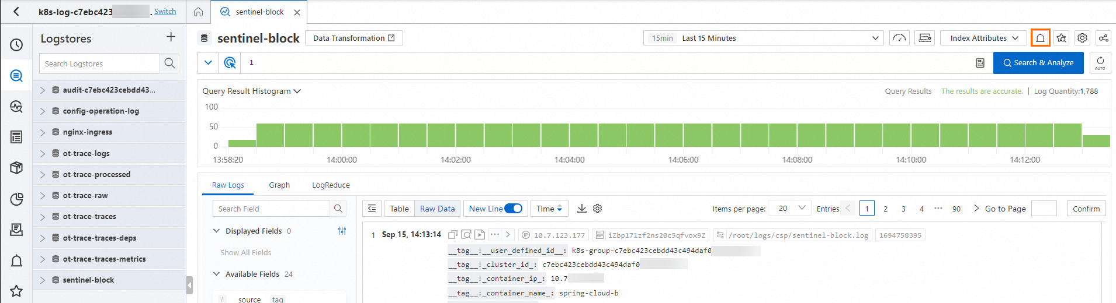Click the auto refresh icon
Image resolution: width=1116 pixels, height=303 pixels.
(x=1100, y=62)
